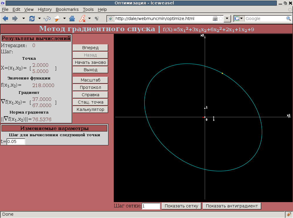Viewport: 293px width, 218px height.
Task: Open the Google search engine selector
Action: tap(239, 19)
